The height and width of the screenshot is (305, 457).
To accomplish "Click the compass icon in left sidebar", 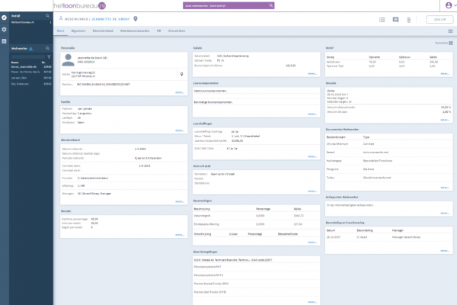I will (5, 16).
